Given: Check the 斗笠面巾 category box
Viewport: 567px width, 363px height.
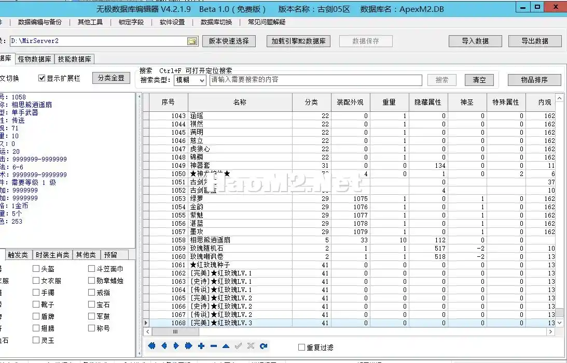Looking at the screenshot, I should click(91, 268).
